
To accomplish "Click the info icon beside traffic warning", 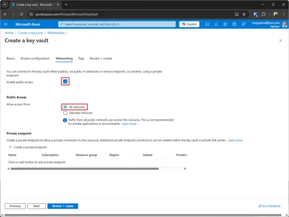I will 65,120.
